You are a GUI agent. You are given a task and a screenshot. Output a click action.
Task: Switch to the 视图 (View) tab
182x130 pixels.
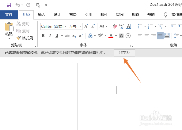(x=135, y=15)
